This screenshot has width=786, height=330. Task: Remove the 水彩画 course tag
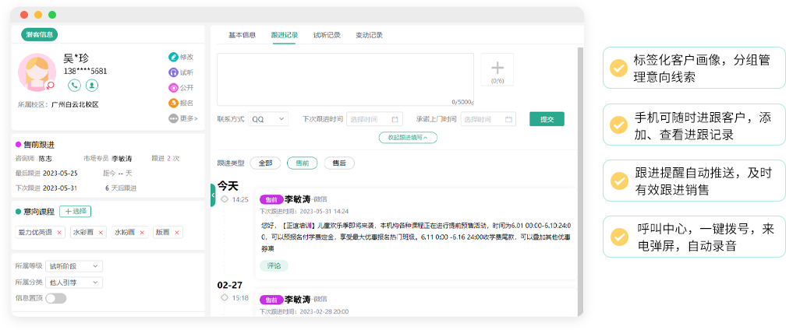(101, 232)
